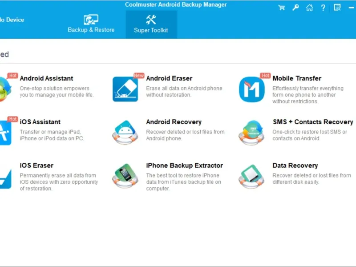Click the Backup & Restore tab icon

[91, 20]
